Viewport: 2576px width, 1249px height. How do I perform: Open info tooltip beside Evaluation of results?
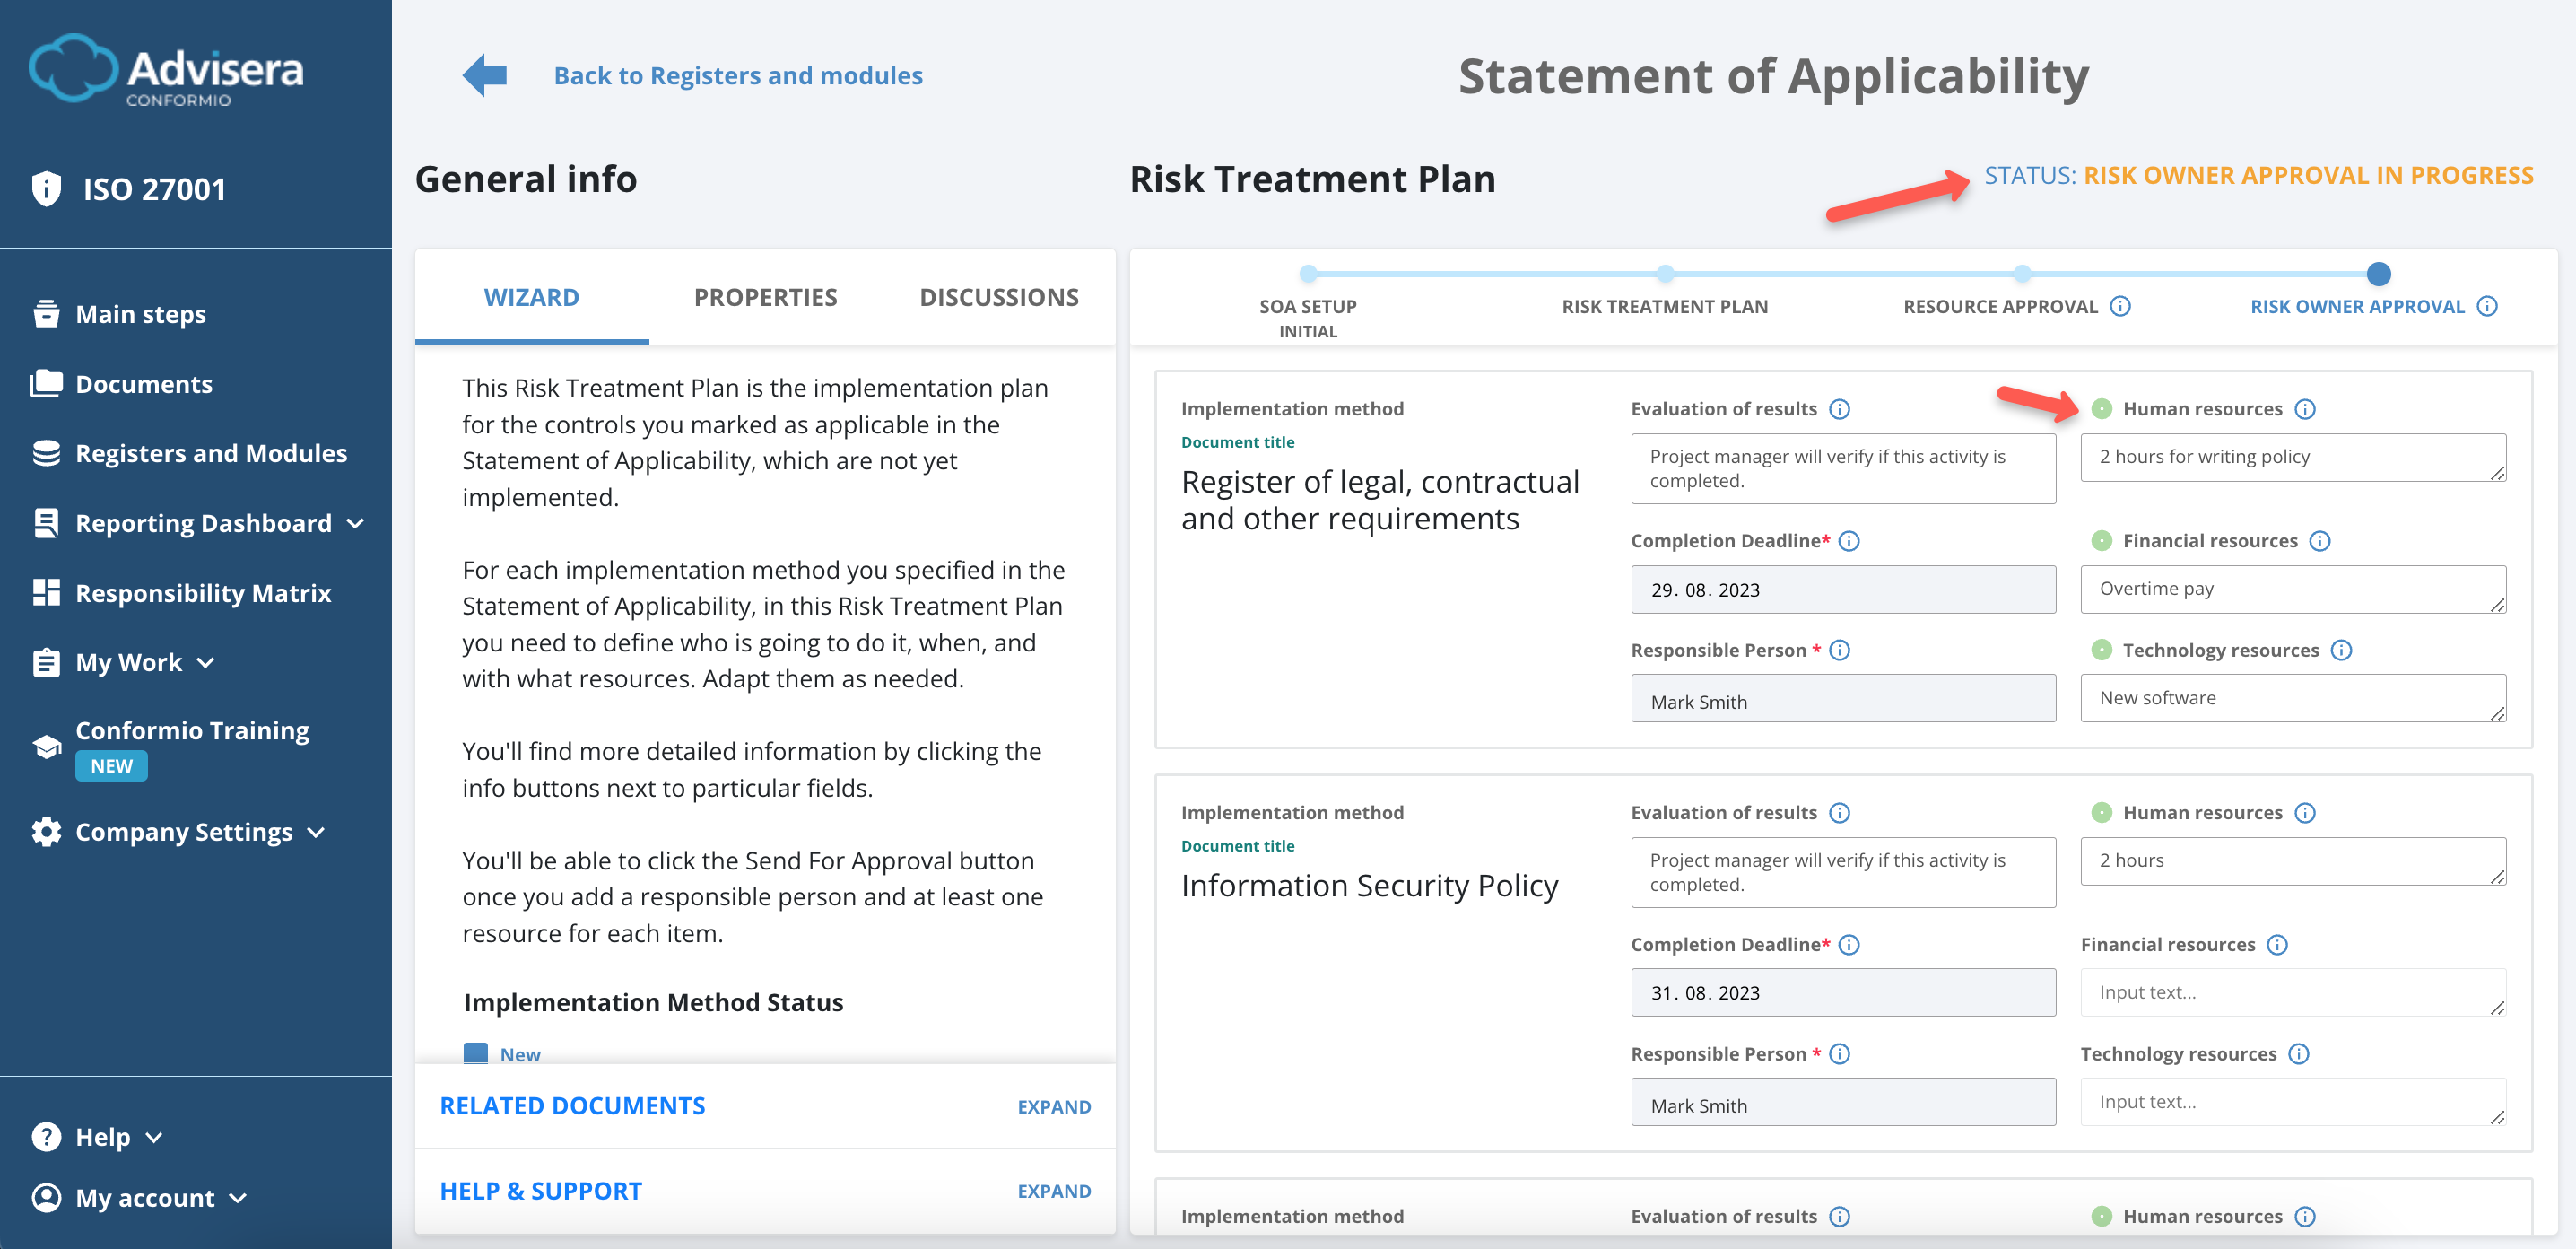click(1840, 408)
